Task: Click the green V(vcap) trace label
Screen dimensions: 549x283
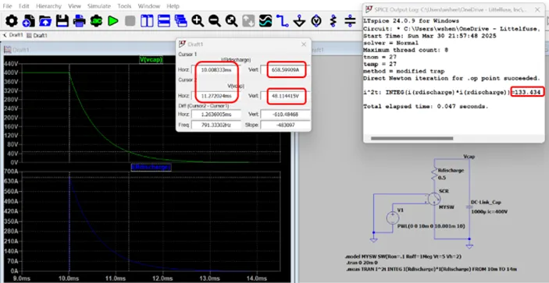Action: coord(152,60)
